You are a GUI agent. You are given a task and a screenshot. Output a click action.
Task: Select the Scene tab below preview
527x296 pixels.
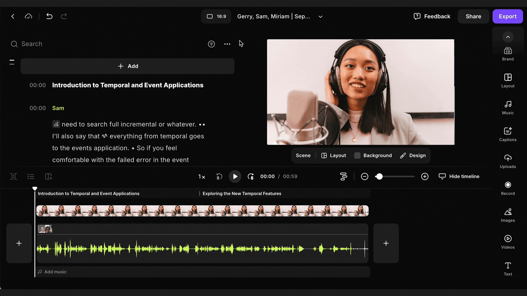[303, 155]
